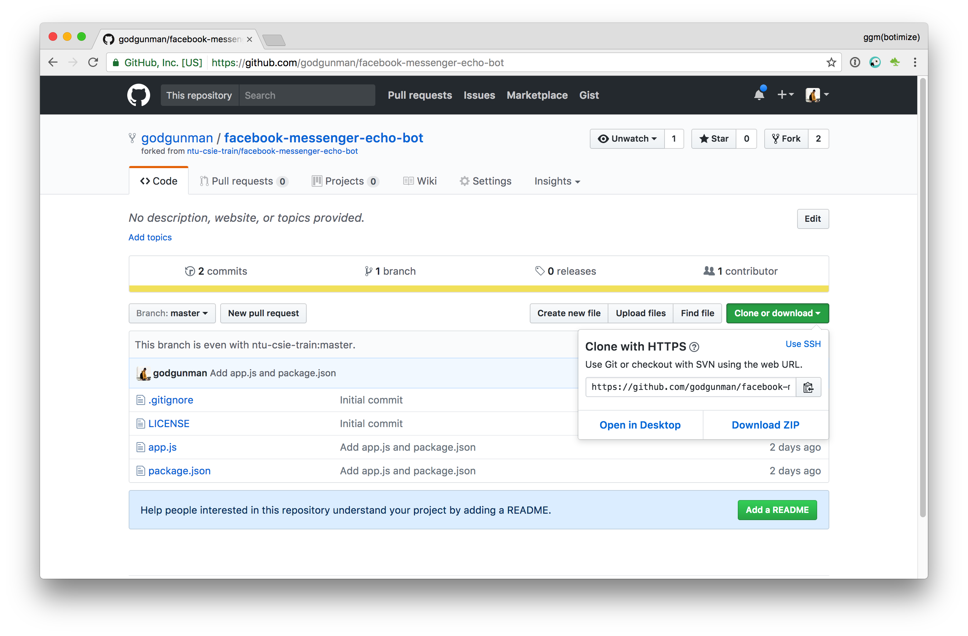
Task: Click the circular info extension icon
Action: [855, 62]
